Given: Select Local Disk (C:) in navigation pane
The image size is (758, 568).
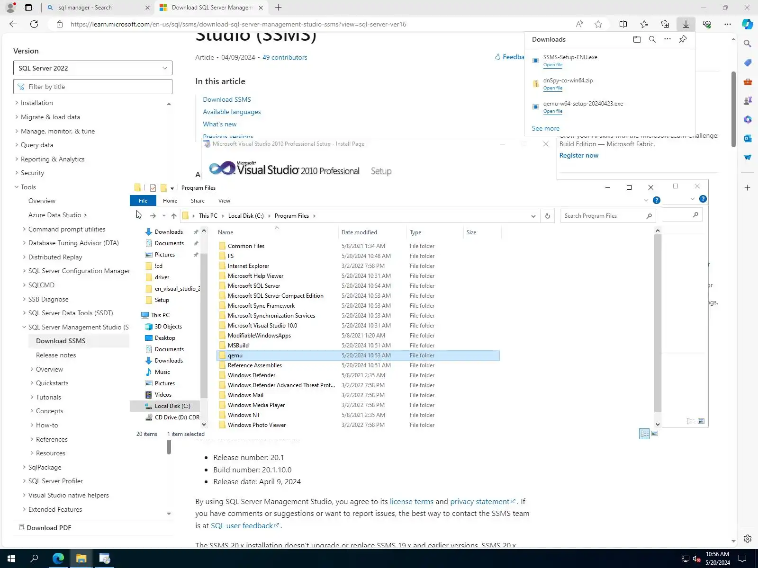Looking at the screenshot, I should click(172, 406).
